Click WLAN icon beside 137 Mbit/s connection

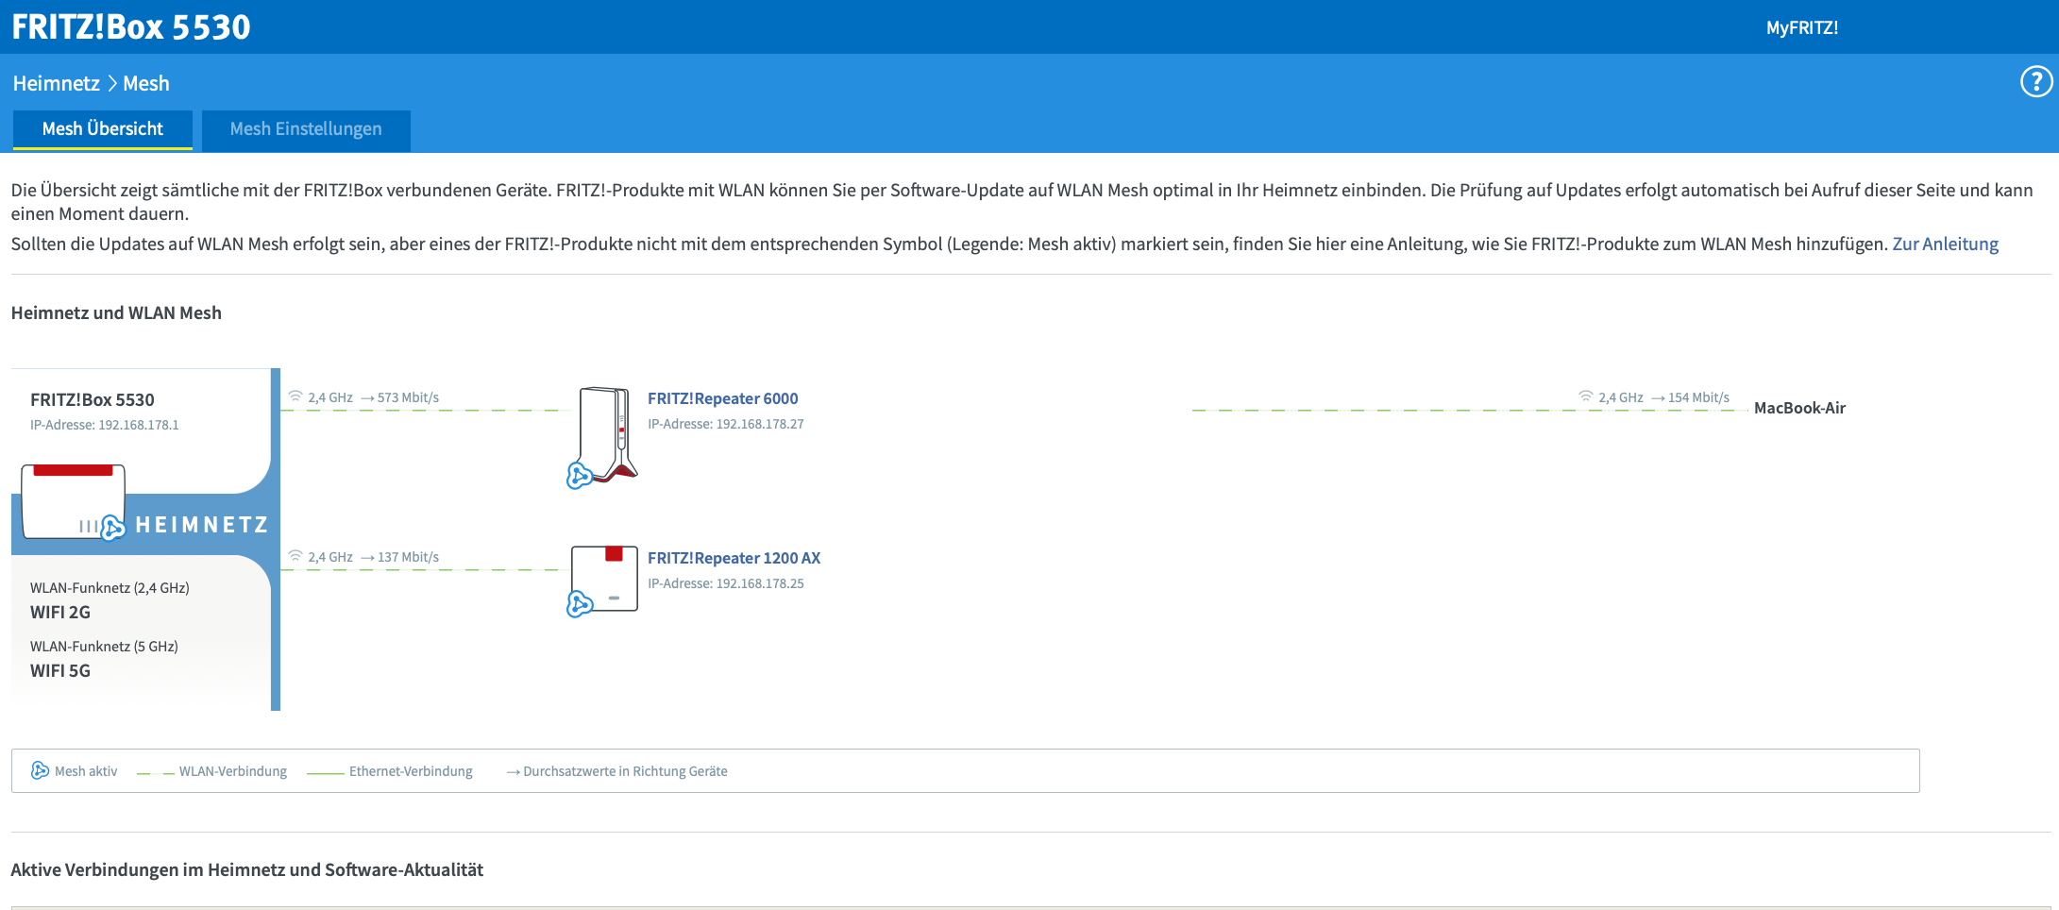[x=295, y=556]
